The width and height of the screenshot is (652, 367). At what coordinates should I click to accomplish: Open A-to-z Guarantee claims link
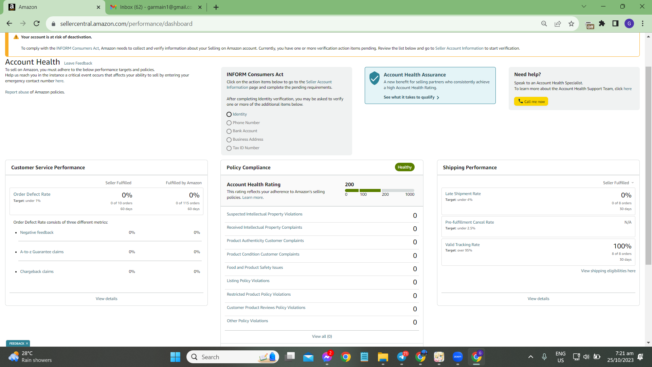(42, 252)
